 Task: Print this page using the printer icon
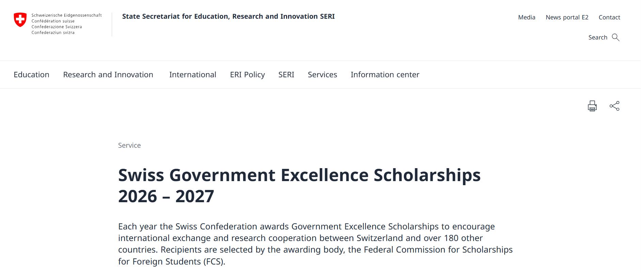click(x=592, y=106)
